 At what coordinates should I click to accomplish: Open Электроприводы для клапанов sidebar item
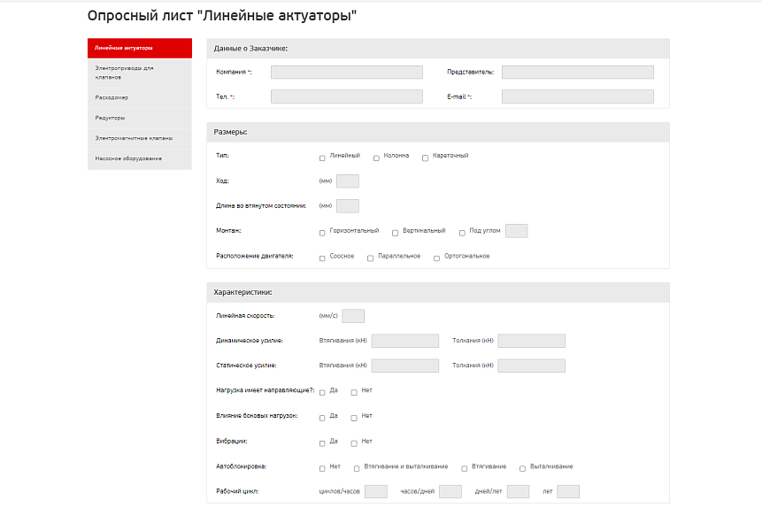click(x=140, y=73)
